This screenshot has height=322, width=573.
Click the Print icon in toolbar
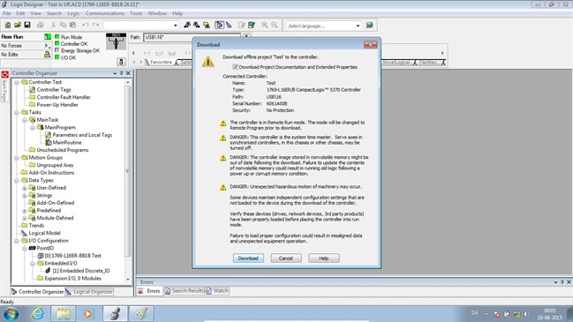pyautogui.click(x=41, y=26)
